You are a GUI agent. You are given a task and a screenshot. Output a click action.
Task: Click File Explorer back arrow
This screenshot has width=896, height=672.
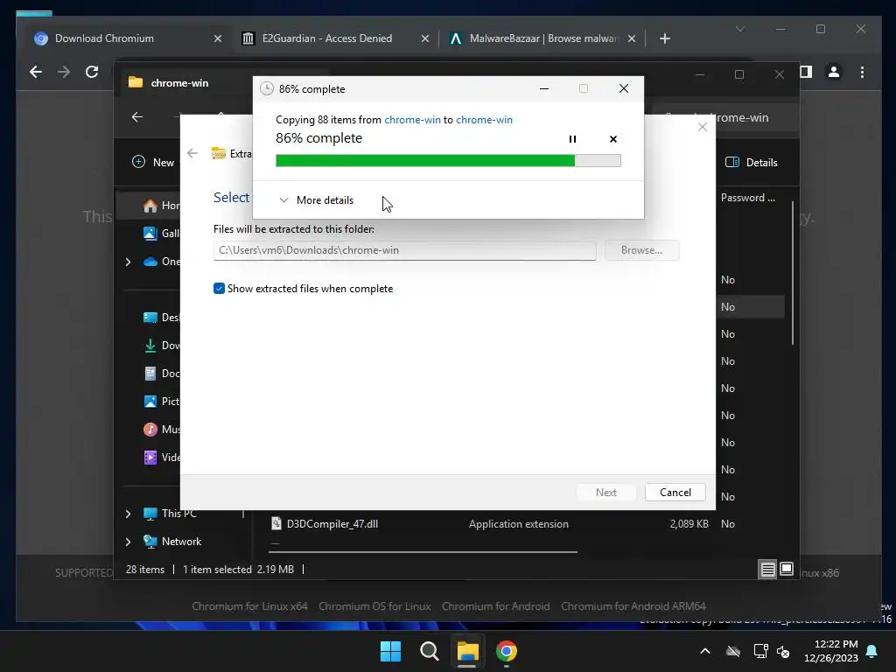pyautogui.click(x=137, y=117)
